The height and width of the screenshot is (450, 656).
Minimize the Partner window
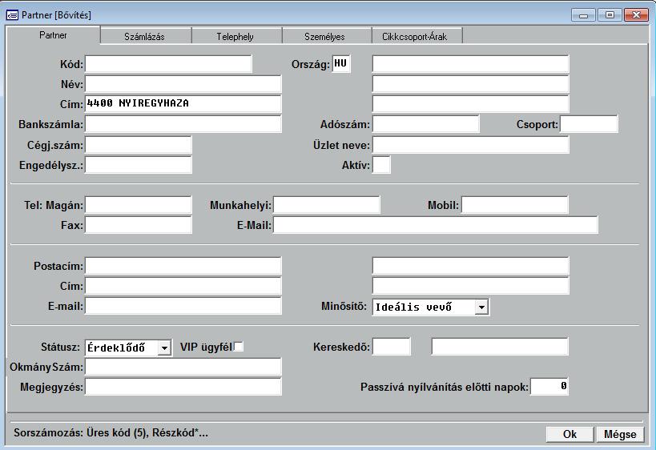click(584, 15)
